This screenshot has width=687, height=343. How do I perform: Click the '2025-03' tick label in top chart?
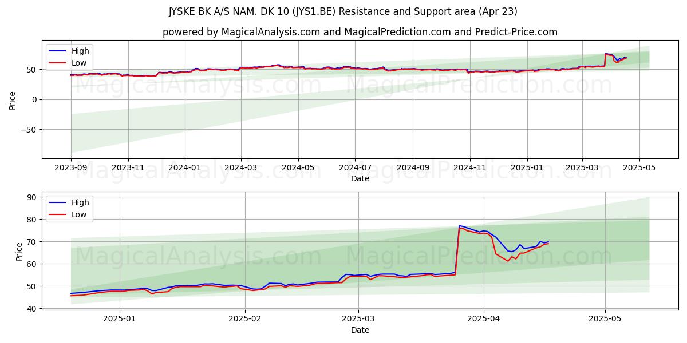(582, 168)
